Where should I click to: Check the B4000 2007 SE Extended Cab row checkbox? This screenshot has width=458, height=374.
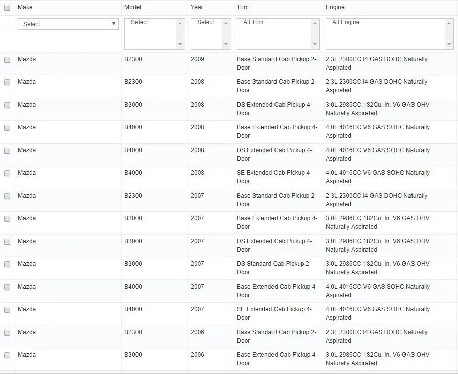7,310
